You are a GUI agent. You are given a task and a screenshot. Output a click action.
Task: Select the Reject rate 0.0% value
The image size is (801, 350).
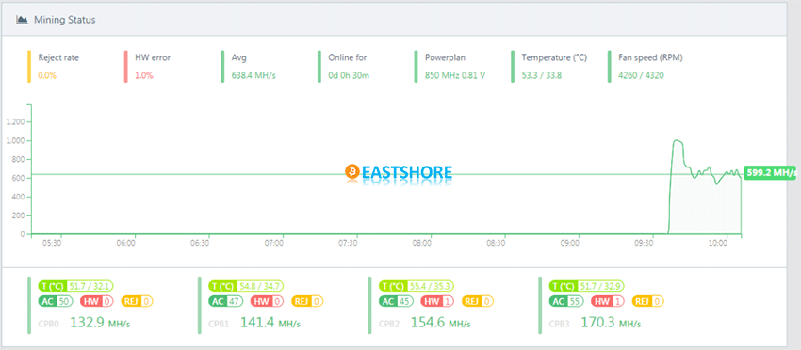pos(47,75)
